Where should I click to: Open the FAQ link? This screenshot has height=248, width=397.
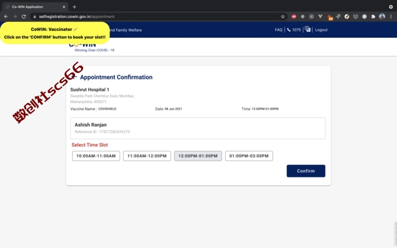coord(279,30)
